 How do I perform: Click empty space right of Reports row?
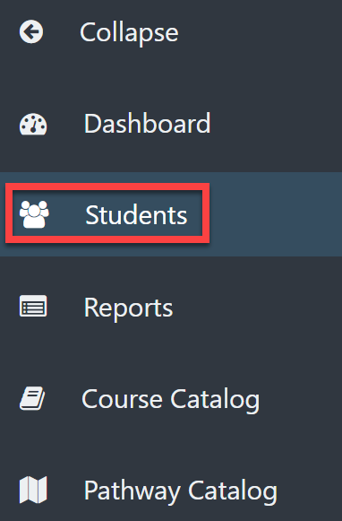click(257, 308)
